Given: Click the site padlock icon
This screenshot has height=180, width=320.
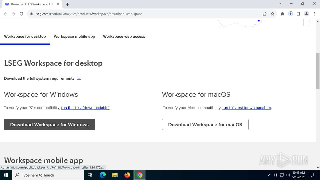Looking at the screenshot, I should [x=31, y=14].
